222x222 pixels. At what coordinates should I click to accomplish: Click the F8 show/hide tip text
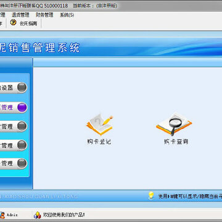(x=190, y=196)
